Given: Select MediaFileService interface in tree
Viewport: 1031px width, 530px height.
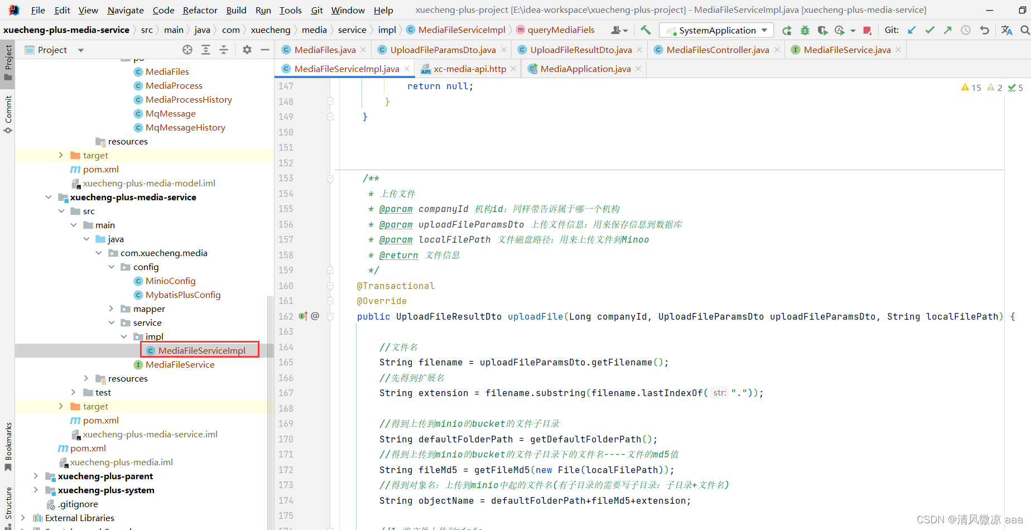Looking at the screenshot, I should 180,364.
